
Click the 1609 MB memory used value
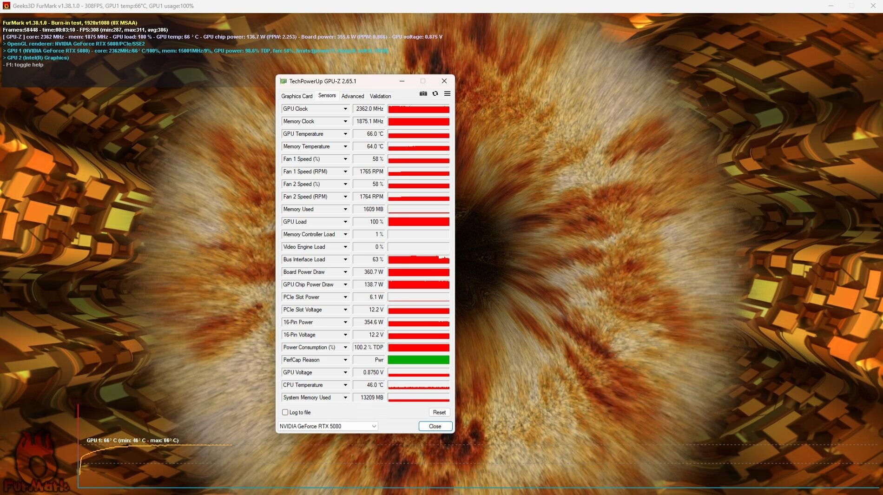[x=369, y=209]
